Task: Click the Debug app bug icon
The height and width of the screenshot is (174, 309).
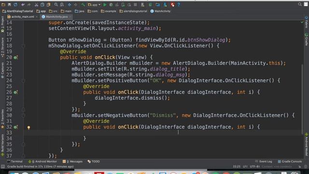Action: click(x=111, y=4)
